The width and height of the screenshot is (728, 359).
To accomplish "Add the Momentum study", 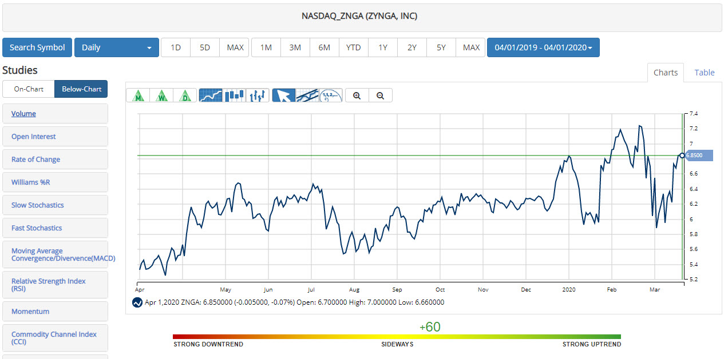I will pos(55,312).
